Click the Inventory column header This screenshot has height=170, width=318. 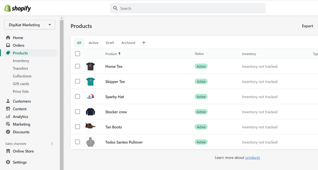pos(249,54)
